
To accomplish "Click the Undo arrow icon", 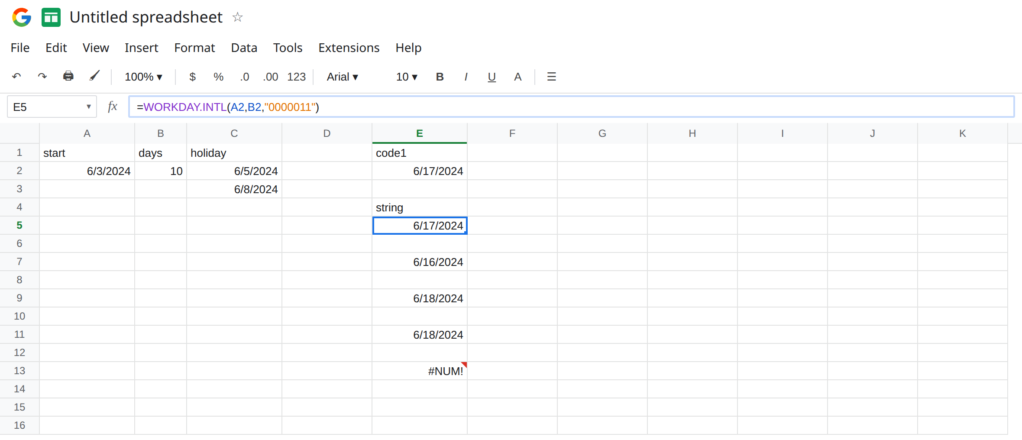I will click(16, 77).
